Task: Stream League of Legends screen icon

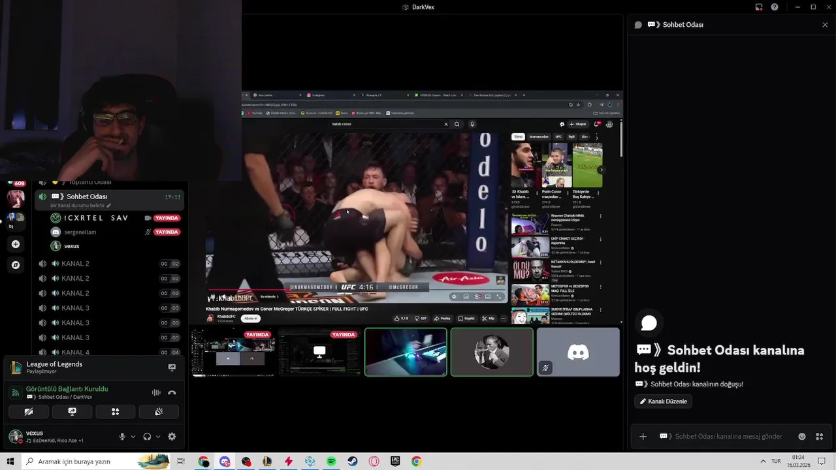Action: (172, 368)
